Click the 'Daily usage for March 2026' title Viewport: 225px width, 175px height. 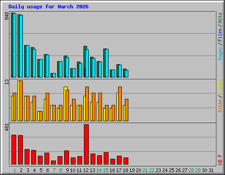(x=48, y=7)
